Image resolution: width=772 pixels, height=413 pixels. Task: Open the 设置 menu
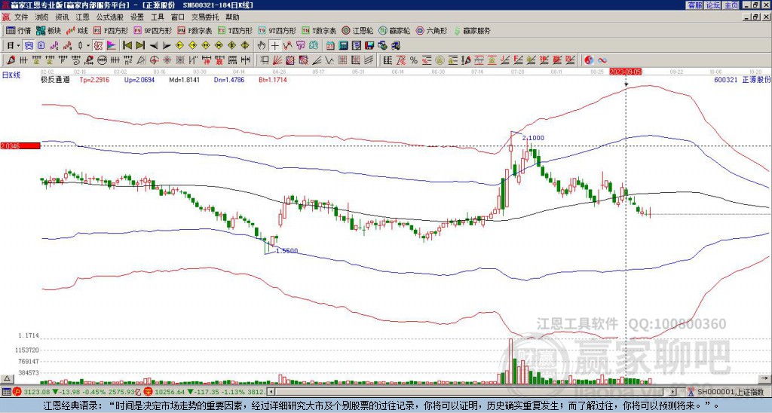137,17
